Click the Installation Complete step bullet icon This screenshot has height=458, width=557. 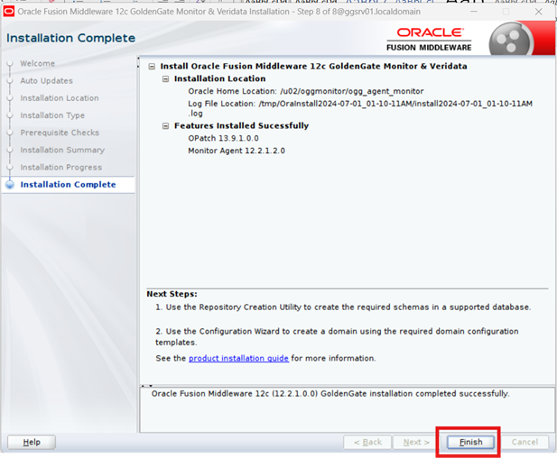pos(10,185)
